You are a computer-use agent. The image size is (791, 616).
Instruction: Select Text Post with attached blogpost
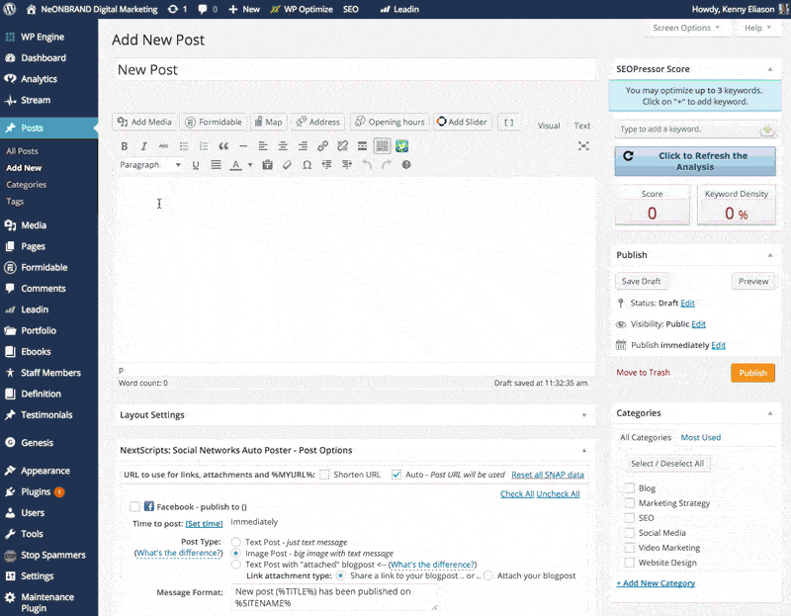click(x=235, y=565)
